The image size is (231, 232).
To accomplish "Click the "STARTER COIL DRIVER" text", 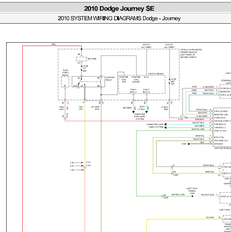I will click(x=136, y=80).
